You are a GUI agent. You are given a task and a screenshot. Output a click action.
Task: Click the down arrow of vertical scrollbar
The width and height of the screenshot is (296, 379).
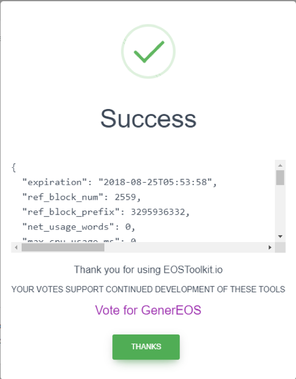pos(280,236)
